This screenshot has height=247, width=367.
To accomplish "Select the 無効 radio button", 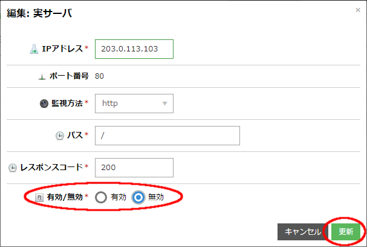I will coord(138,197).
